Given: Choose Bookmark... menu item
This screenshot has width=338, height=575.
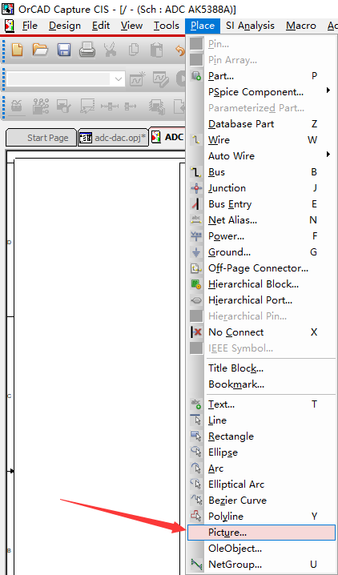Looking at the screenshot, I should 261,384.
